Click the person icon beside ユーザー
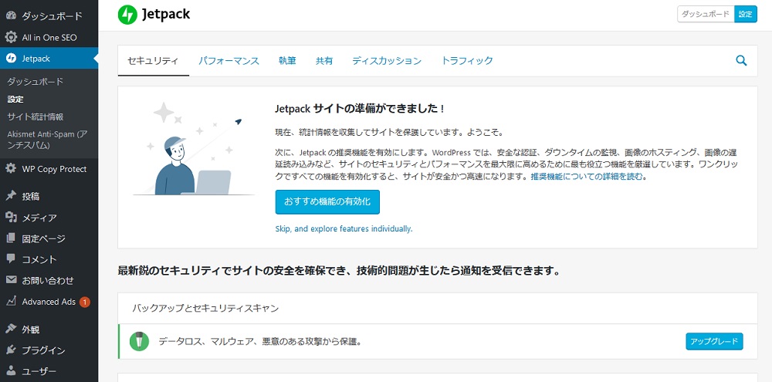The width and height of the screenshot is (772, 382). click(x=11, y=371)
